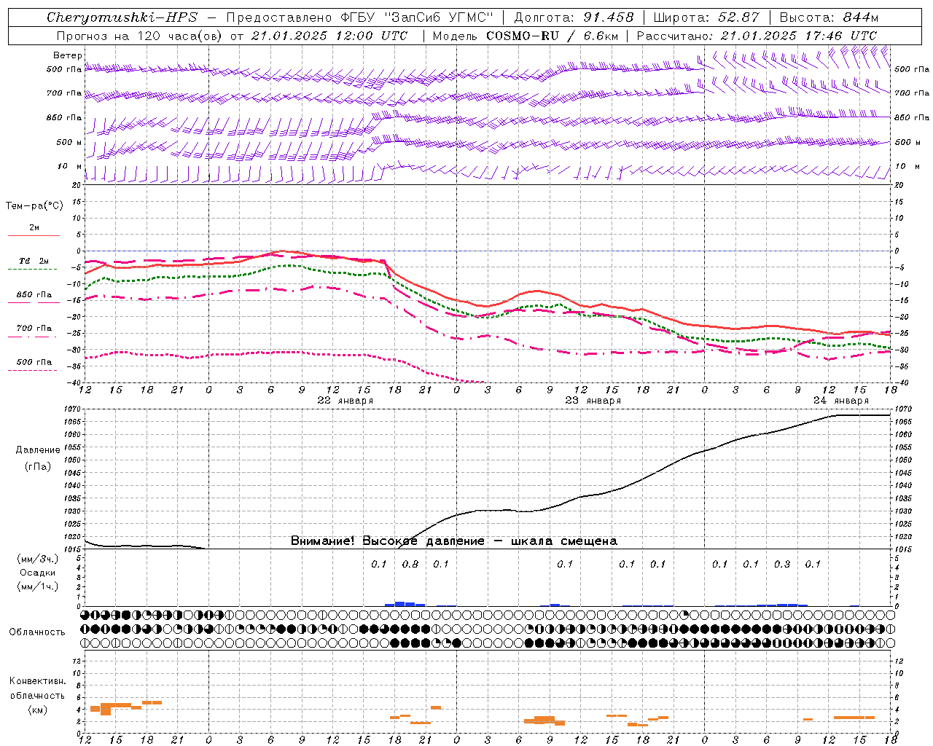The width and height of the screenshot is (933, 746).
Task: Click the 10 м wind level label on left
Action: click(x=69, y=166)
